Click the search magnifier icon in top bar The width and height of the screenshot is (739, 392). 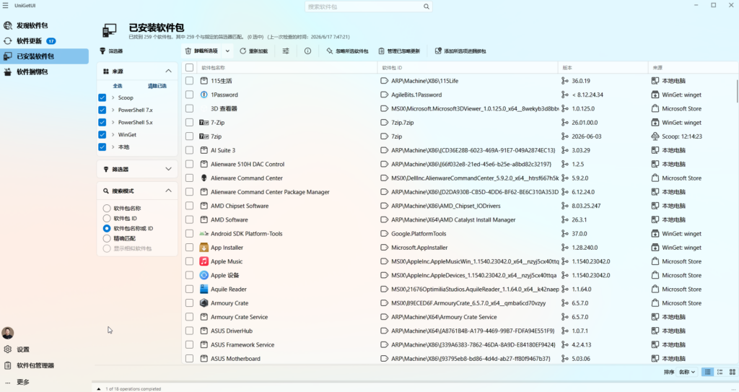pos(426,6)
